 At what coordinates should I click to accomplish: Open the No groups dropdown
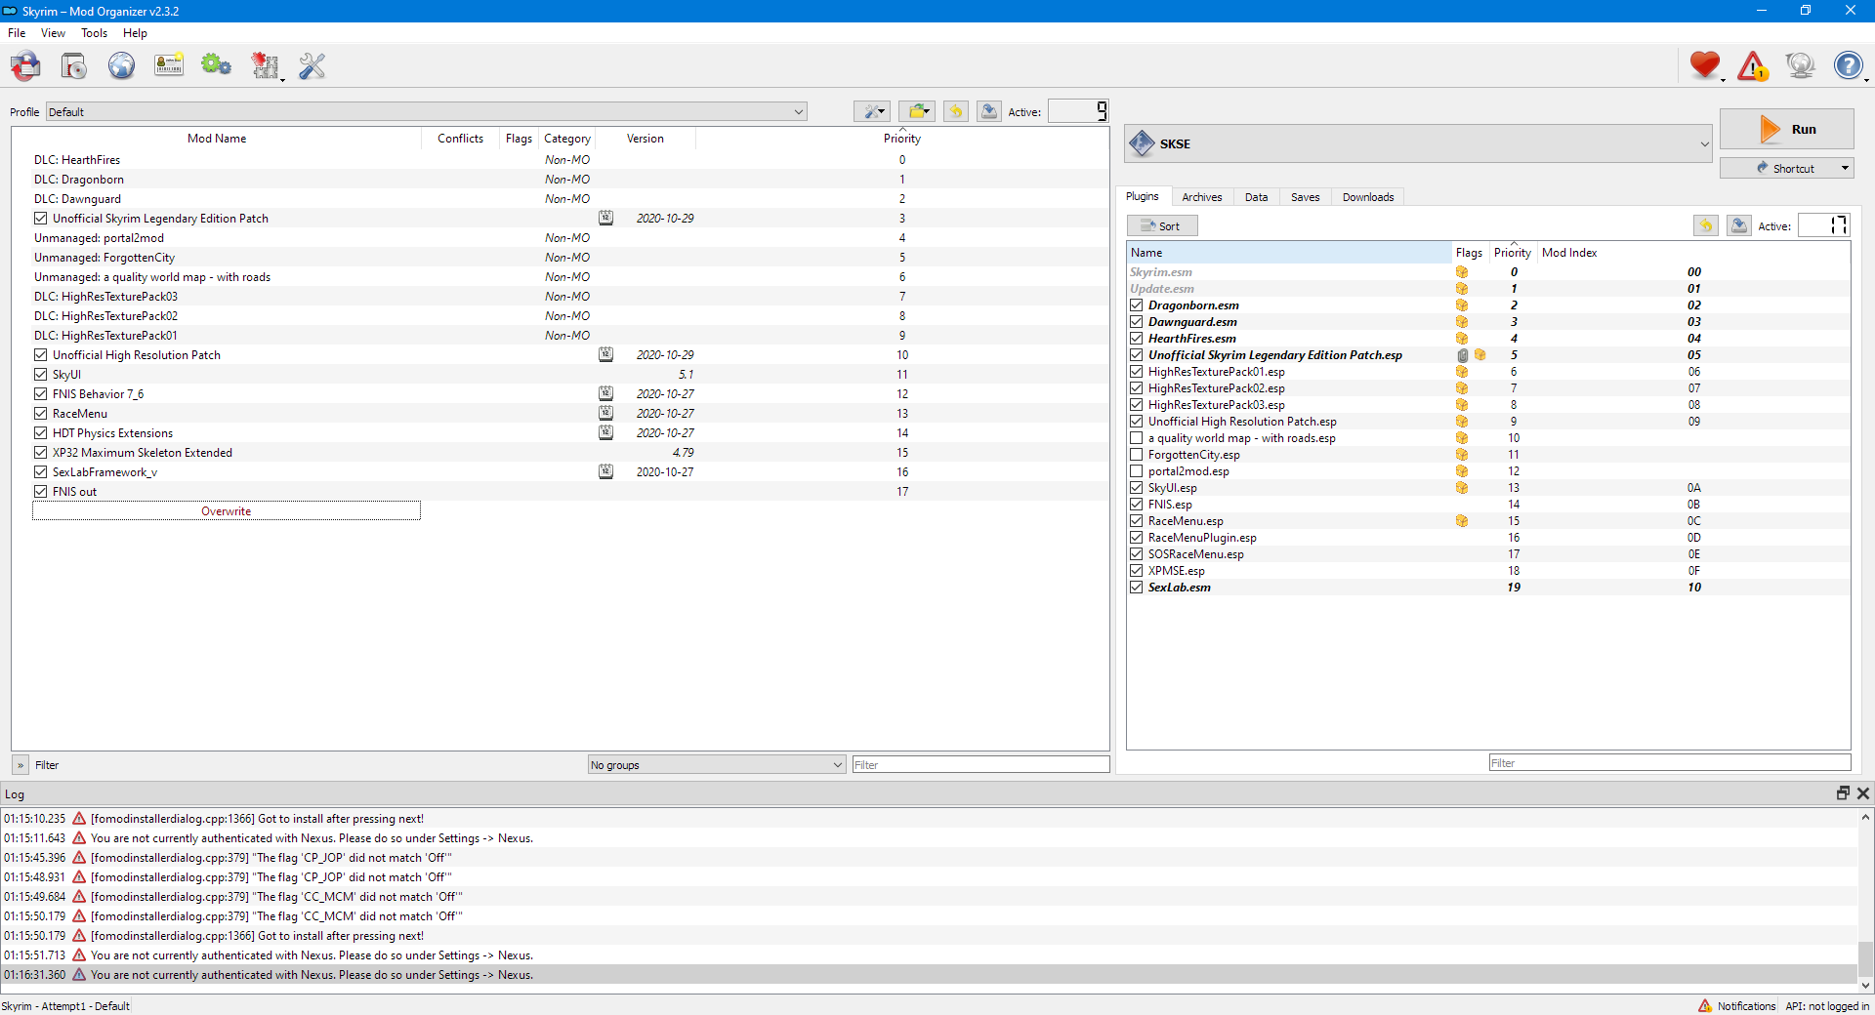[x=717, y=765]
